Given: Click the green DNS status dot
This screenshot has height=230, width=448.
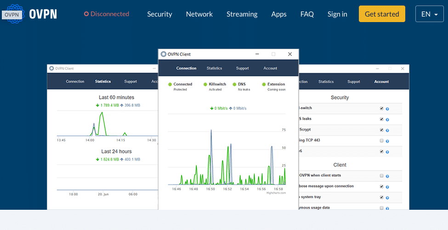Looking at the screenshot, I should 234,85.
